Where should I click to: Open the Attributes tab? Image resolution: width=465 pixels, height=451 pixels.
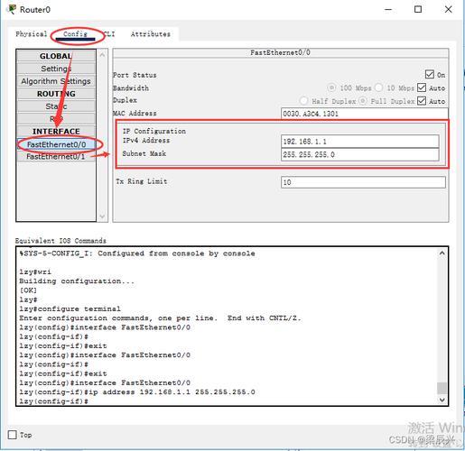click(151, 34)
